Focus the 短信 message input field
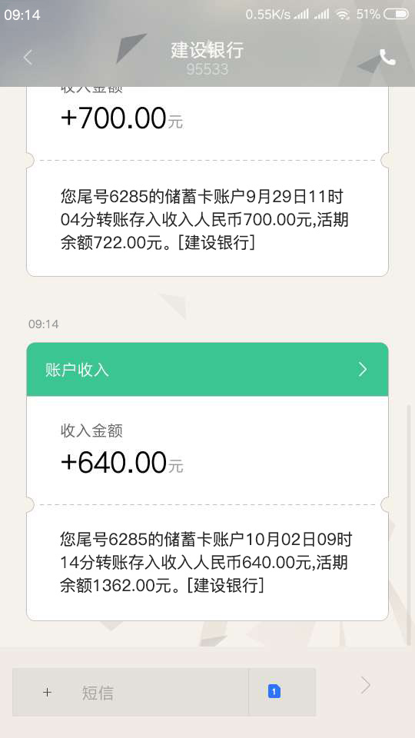This screenshot has height=738, width=415. click(131, 692)
